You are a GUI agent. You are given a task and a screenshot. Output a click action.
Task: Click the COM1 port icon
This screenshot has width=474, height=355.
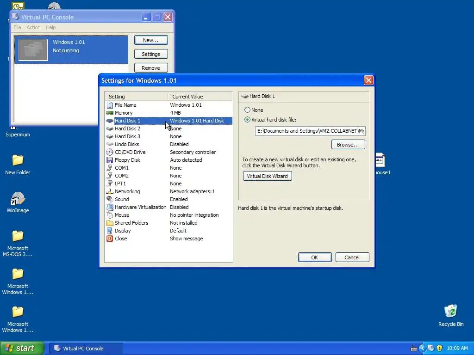110,168
